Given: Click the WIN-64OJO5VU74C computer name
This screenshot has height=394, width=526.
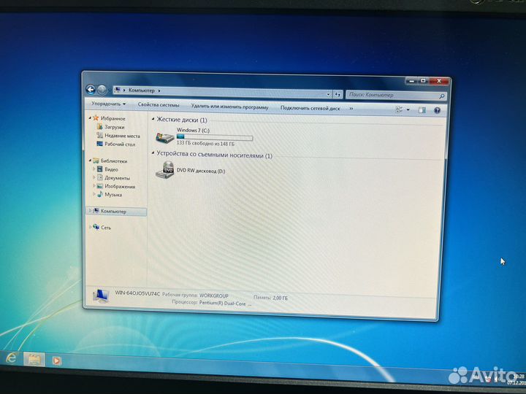Looking at the screenshot, I should coord(137,293).
